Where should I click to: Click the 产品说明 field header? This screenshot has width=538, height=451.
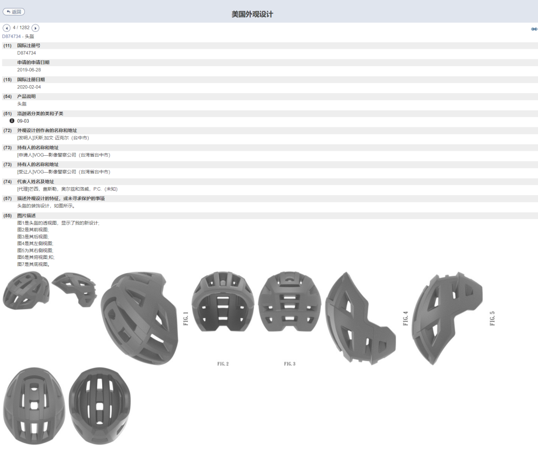(26, 97)
